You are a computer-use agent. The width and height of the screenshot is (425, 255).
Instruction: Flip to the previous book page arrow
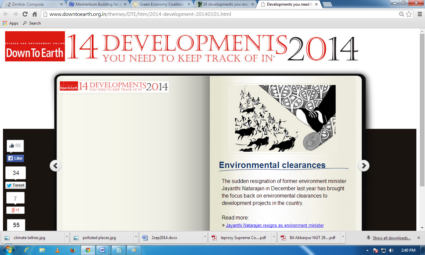[55, 165]
